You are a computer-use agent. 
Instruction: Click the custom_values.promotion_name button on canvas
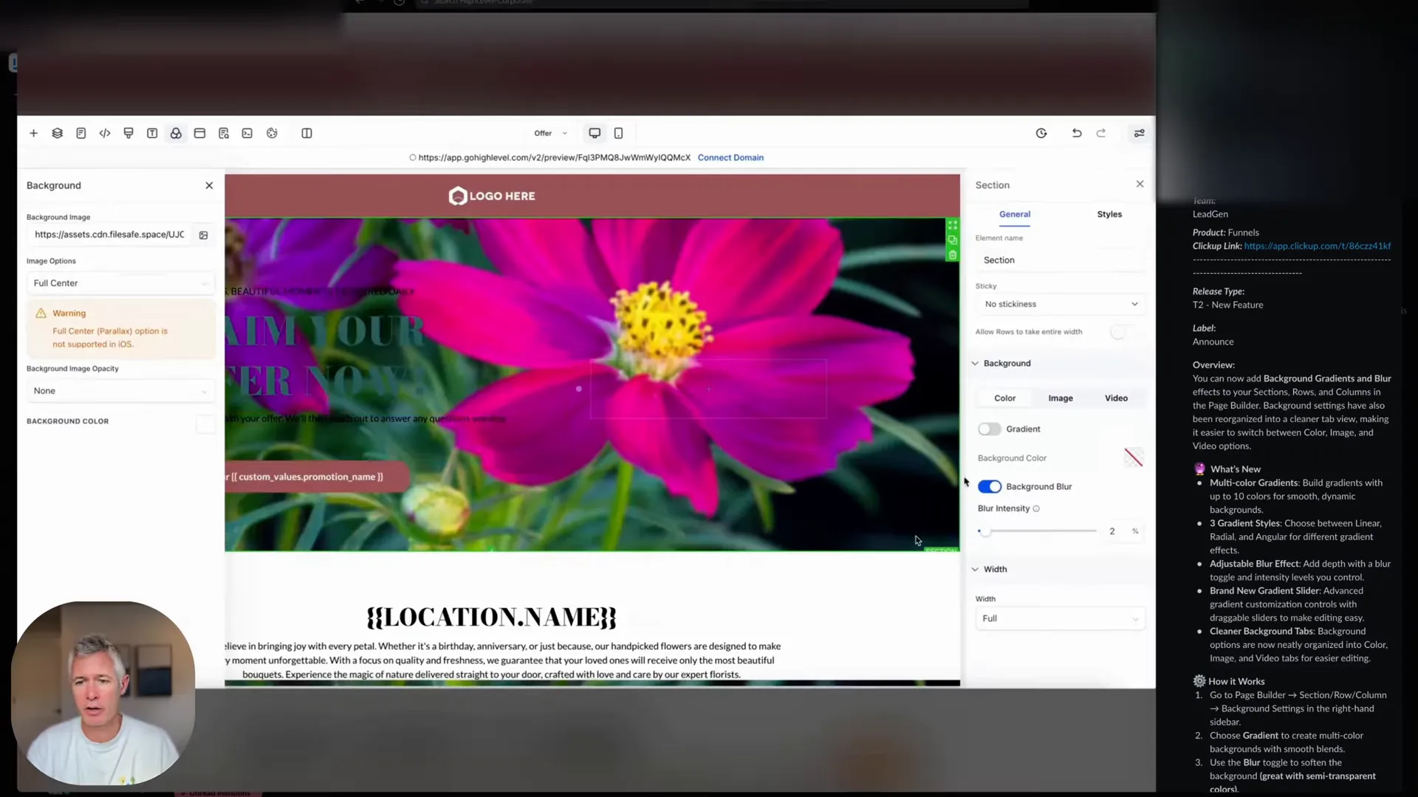316,477
